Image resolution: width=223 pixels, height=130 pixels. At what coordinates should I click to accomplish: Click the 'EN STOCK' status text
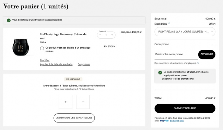pyautogui.click(x=110, y=47)
